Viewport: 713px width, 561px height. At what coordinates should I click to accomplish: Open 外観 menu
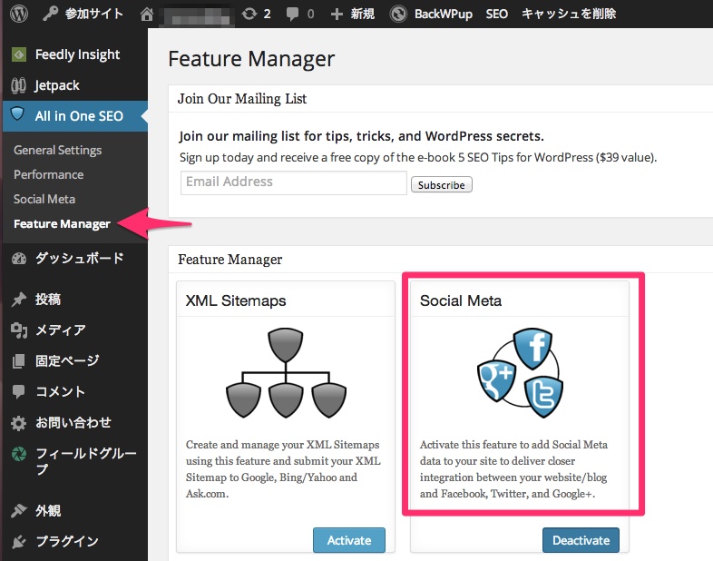[x=48, y=511]
